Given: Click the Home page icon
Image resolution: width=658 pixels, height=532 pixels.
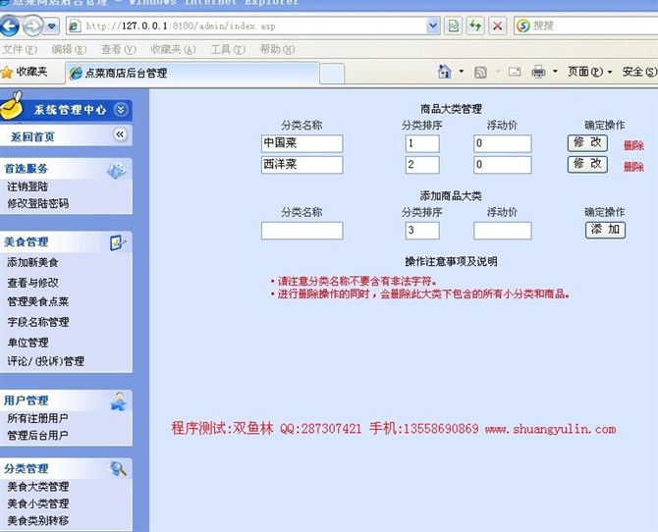Looking at the screenshot, I should click(x=445, y=72).
